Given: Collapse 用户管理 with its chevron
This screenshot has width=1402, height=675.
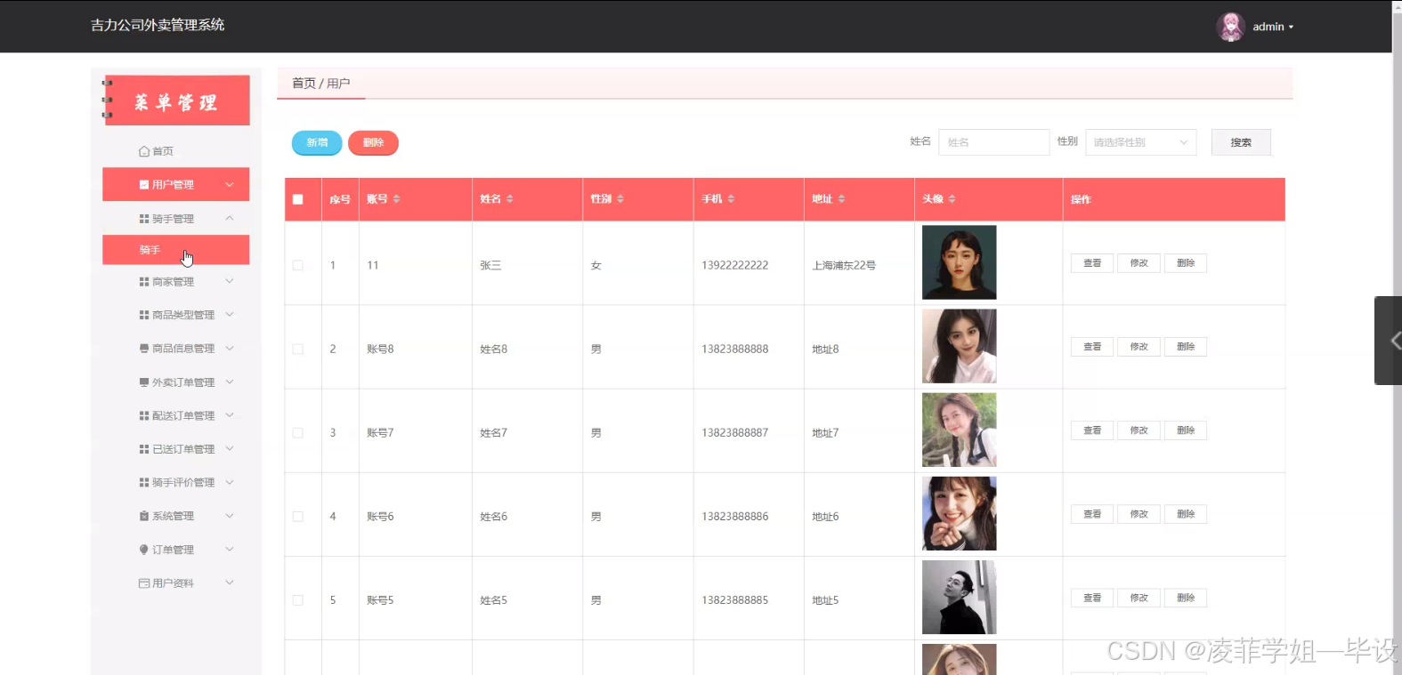Looking at the screenshot, I should click(x=230, y=185).
